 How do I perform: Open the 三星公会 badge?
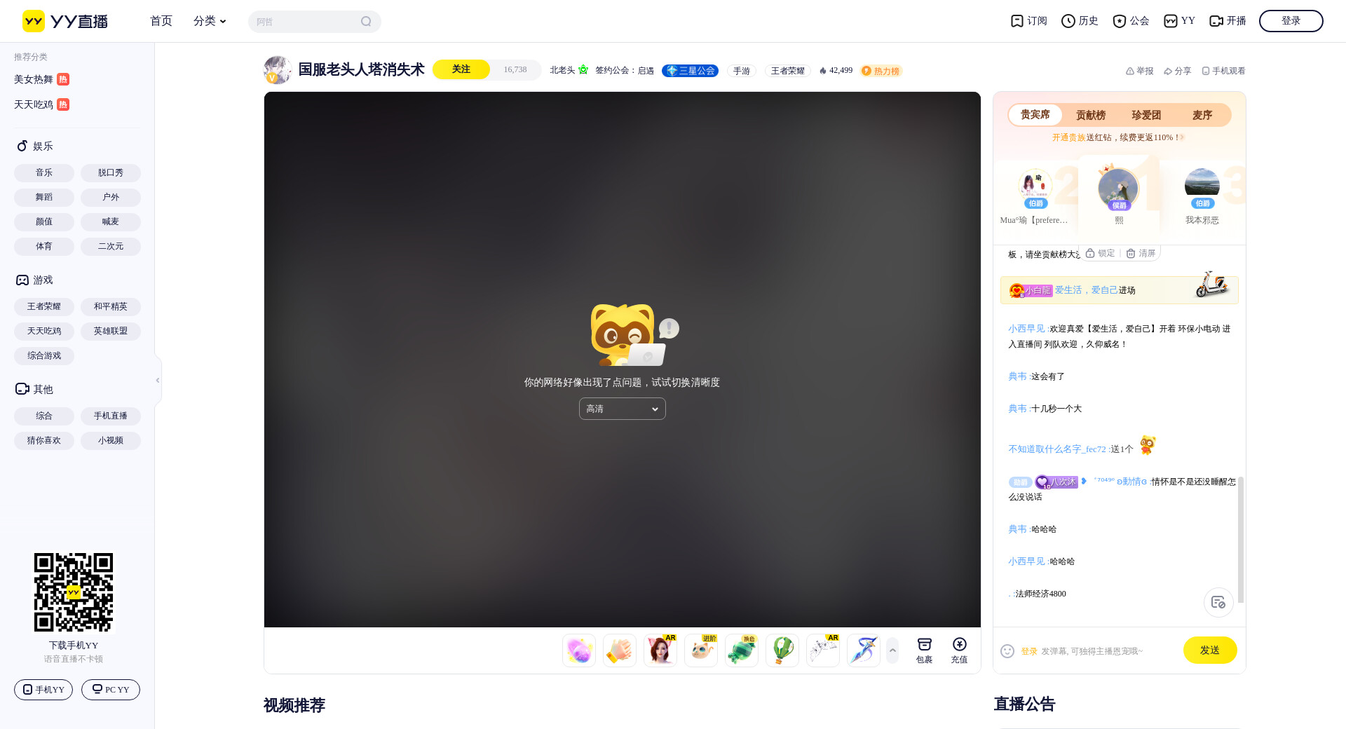point(691,71)
